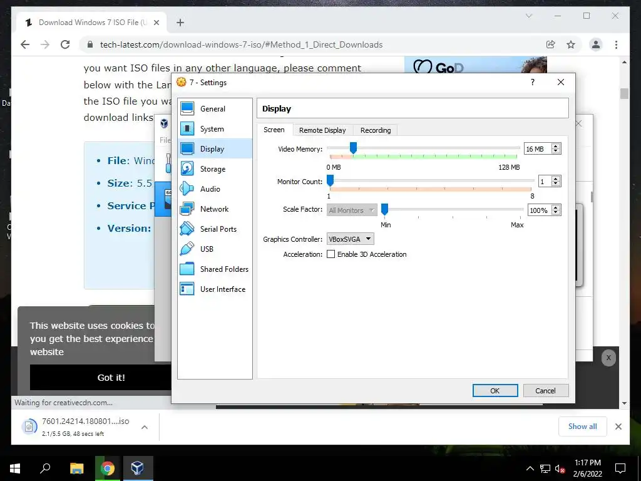Screen dimensions: 641x481
Task: Go back with Chrome back arrow
Action: click(x=25, y=44)
